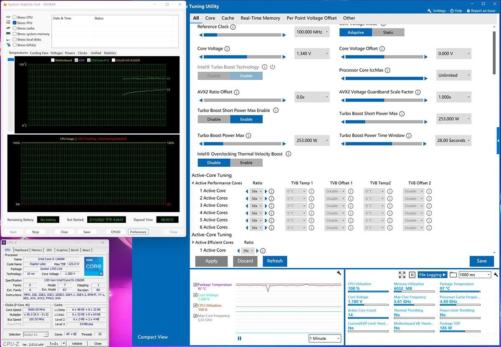The width and height of the screenshot is (501, 347).
Task: Switch to Real-Time Memory tab
Action: (261, 18)
